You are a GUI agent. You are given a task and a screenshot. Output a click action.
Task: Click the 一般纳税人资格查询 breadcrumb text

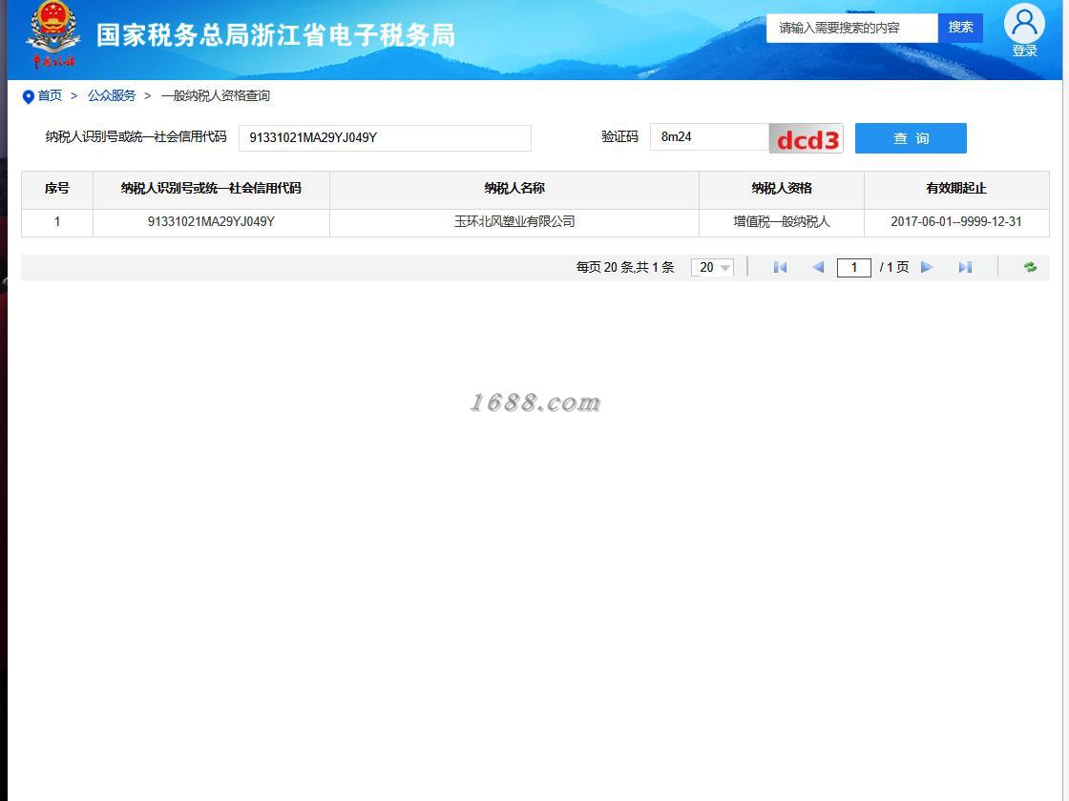[216, 96]
